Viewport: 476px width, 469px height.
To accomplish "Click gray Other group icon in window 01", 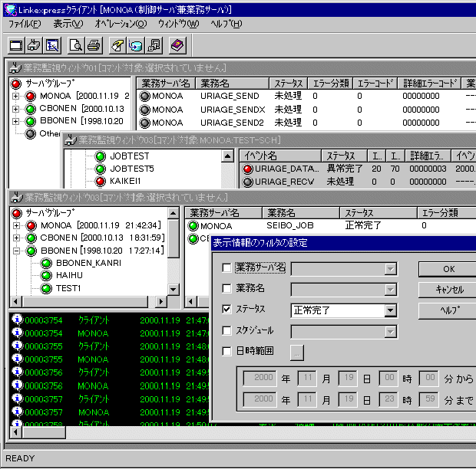I will (x=31, y=133).
